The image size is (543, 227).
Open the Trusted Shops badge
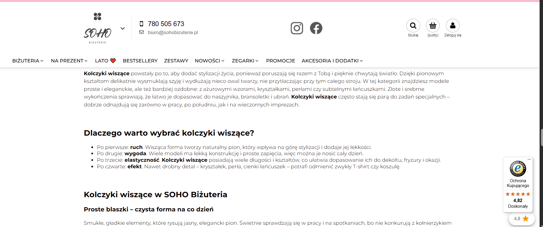[x=518, y=184]
